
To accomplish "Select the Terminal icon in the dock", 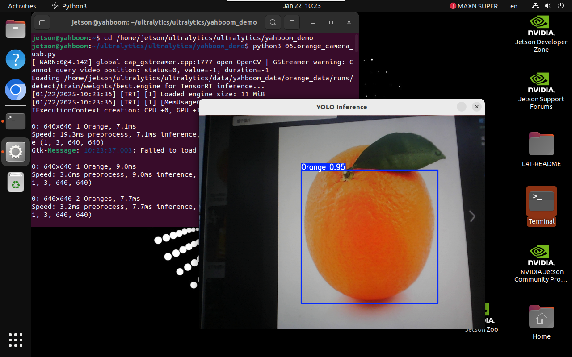I will (x=16, y=121).
